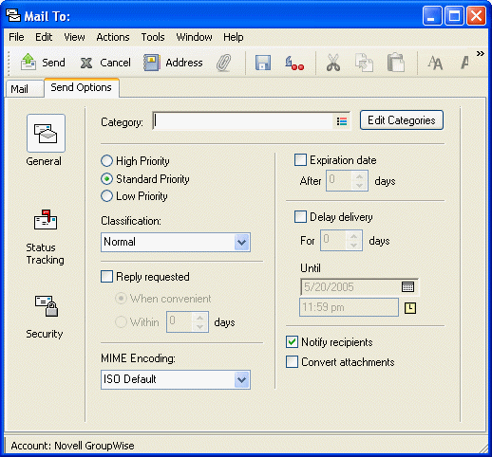Click the paperclip attach file icon
Viewport: 492px width, 457px height.
(224, 63)
